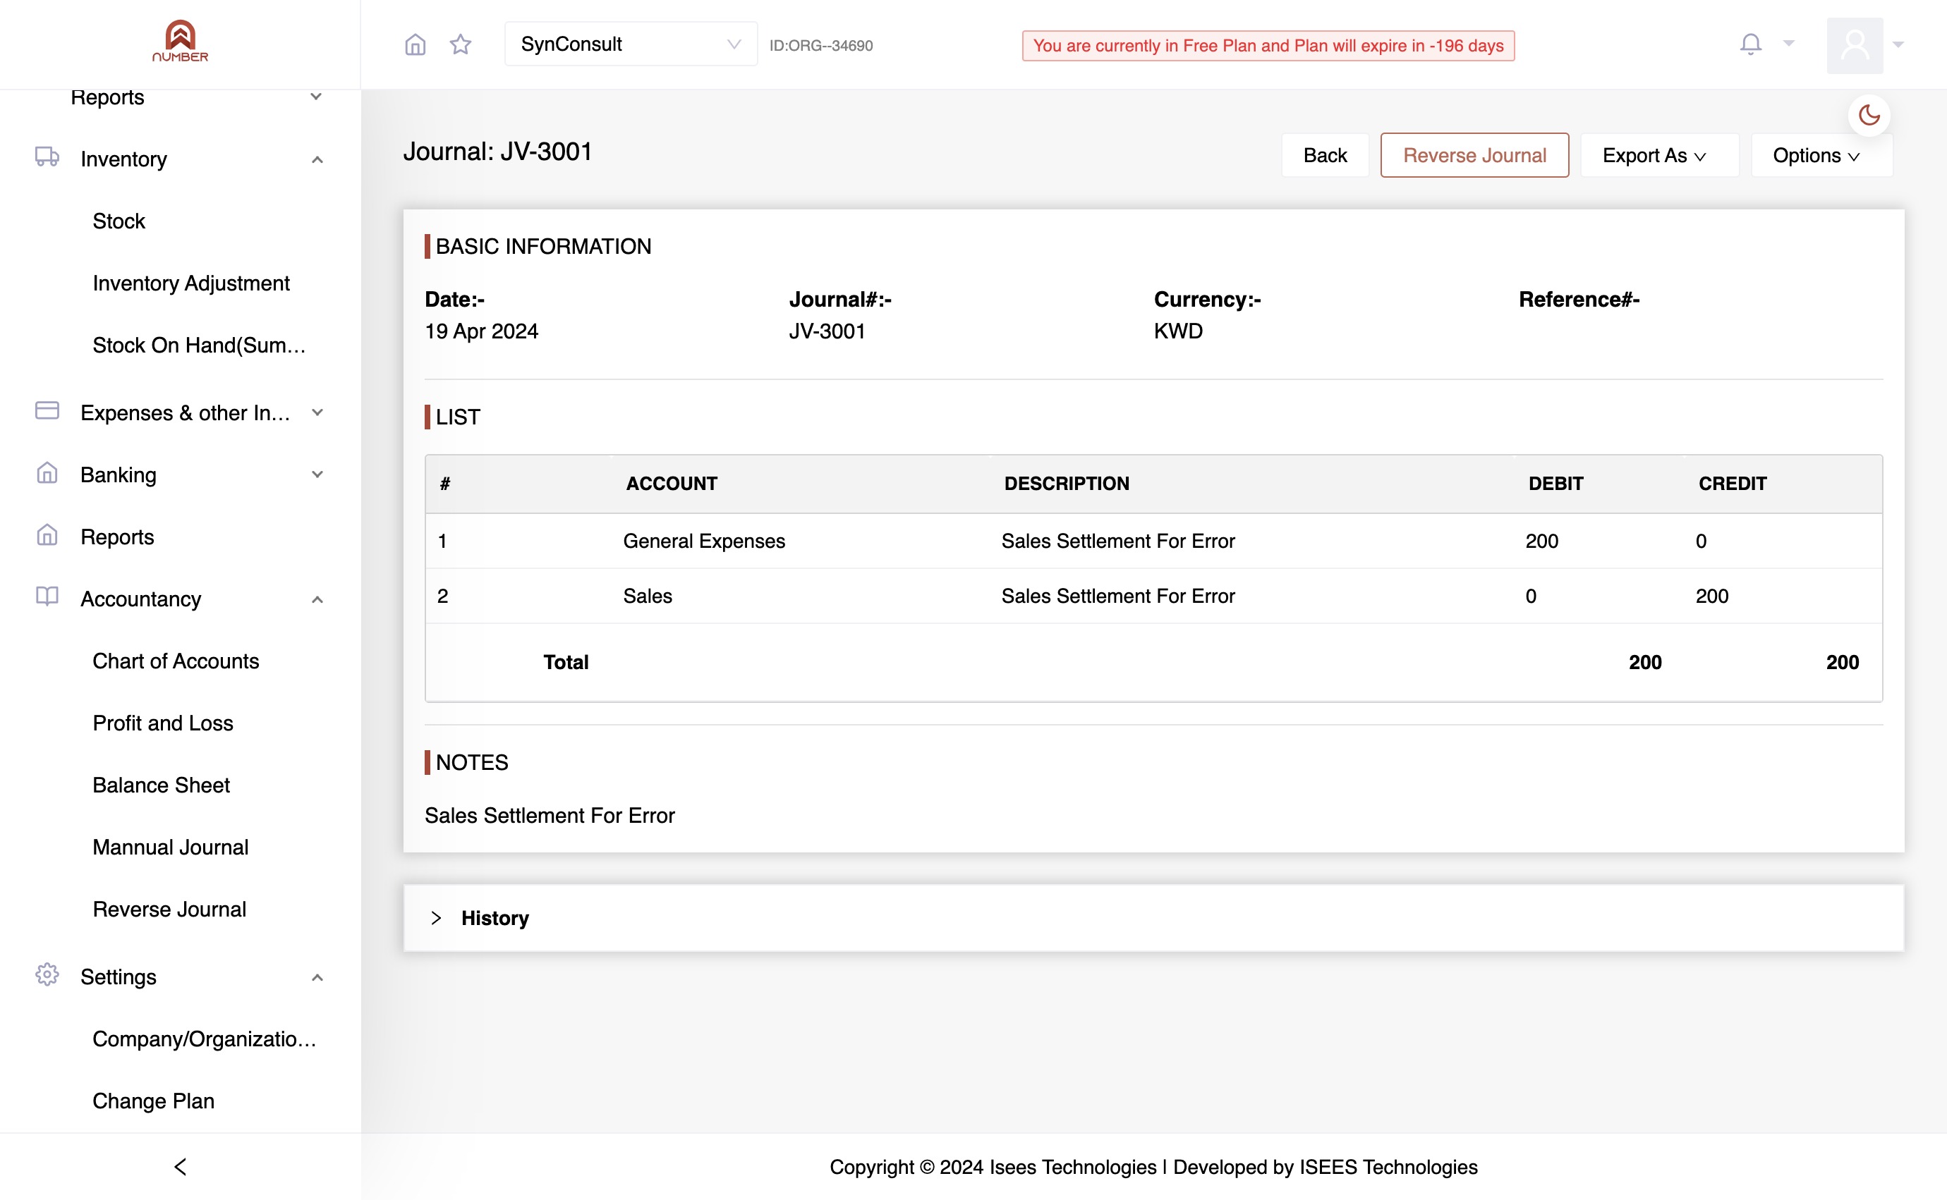Open the Export As dropdown

coord(1658,156)
